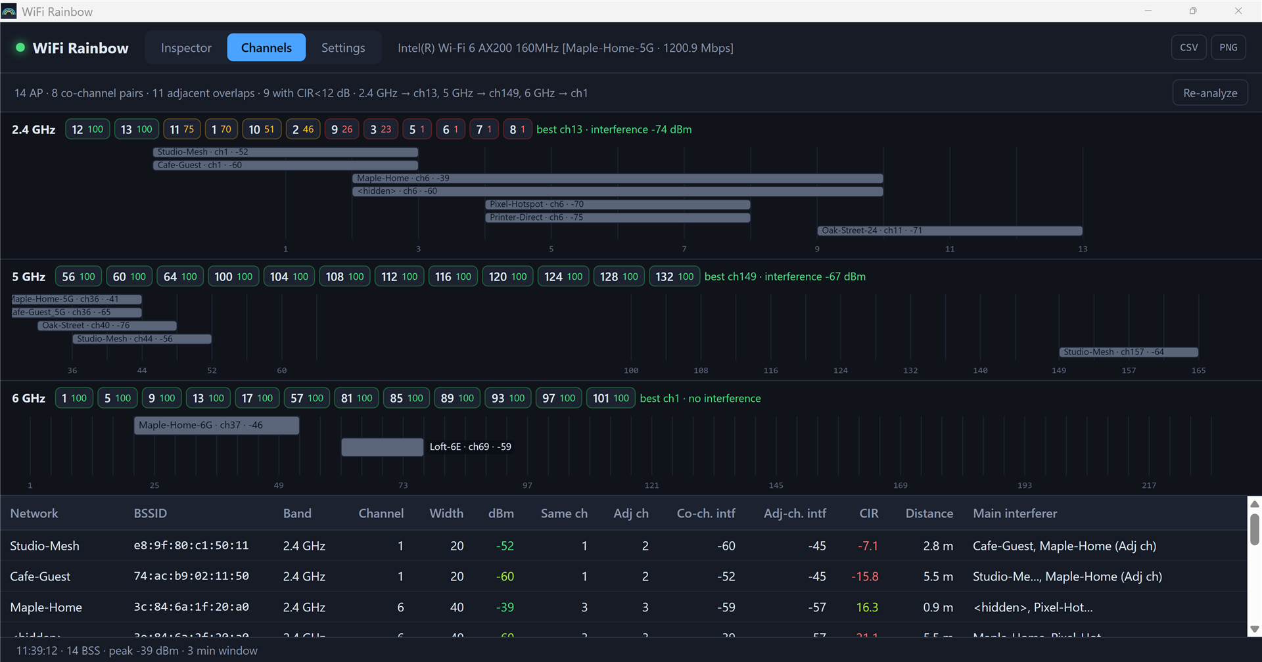Screen dimensions: 1262x662
Task: Click the Re-analyze button
Action: (x=1210, y=93)
